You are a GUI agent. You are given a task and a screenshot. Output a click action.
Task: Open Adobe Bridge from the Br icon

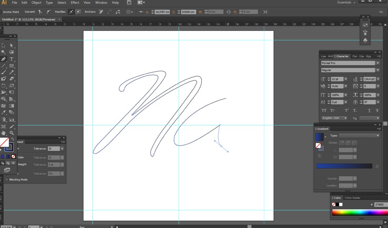(129, 3)
